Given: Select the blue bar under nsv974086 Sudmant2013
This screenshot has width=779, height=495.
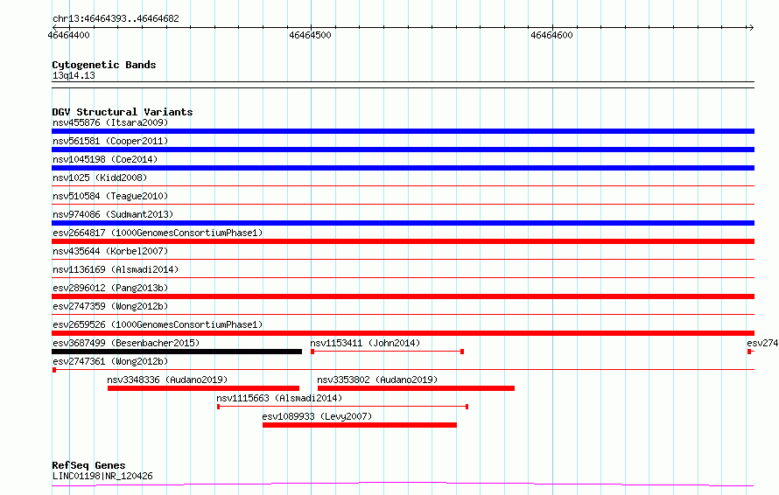Looking at the screenshot, I should tap(403, 223).
